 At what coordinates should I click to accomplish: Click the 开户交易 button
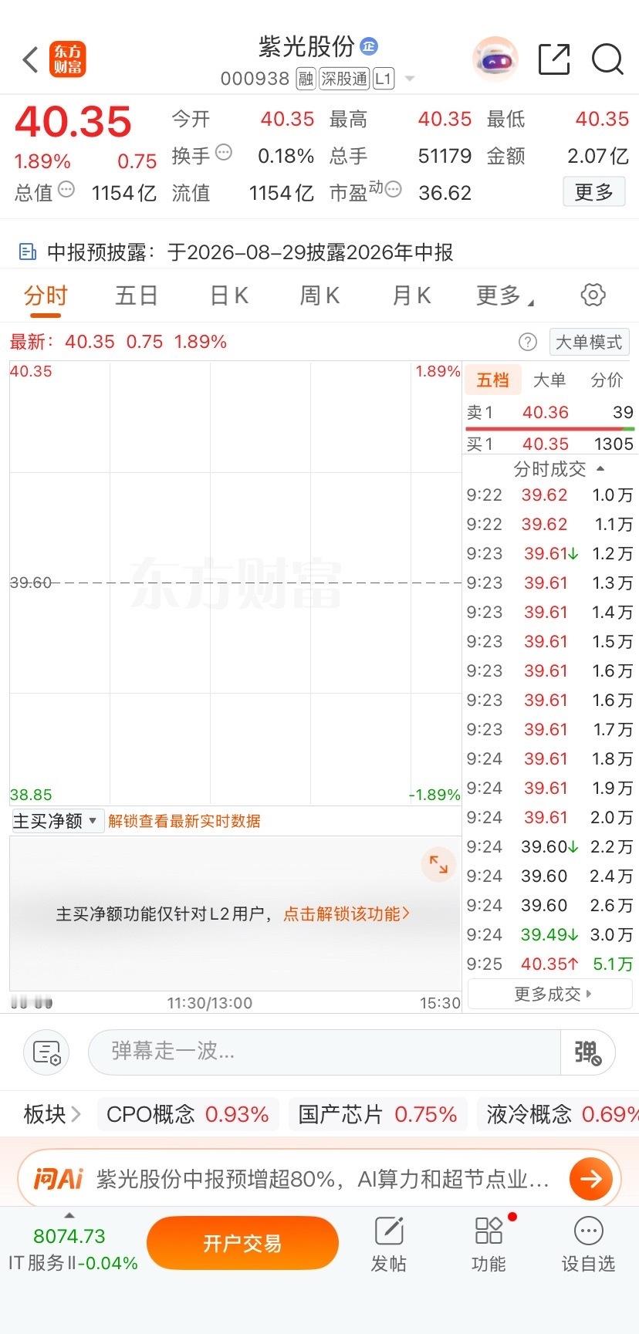(x=242, y=1243)
